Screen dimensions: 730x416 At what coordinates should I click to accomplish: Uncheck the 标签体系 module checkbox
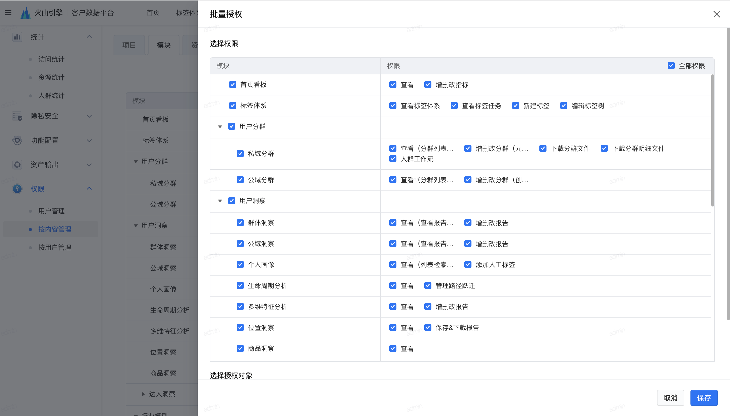[x=233, y=106]
